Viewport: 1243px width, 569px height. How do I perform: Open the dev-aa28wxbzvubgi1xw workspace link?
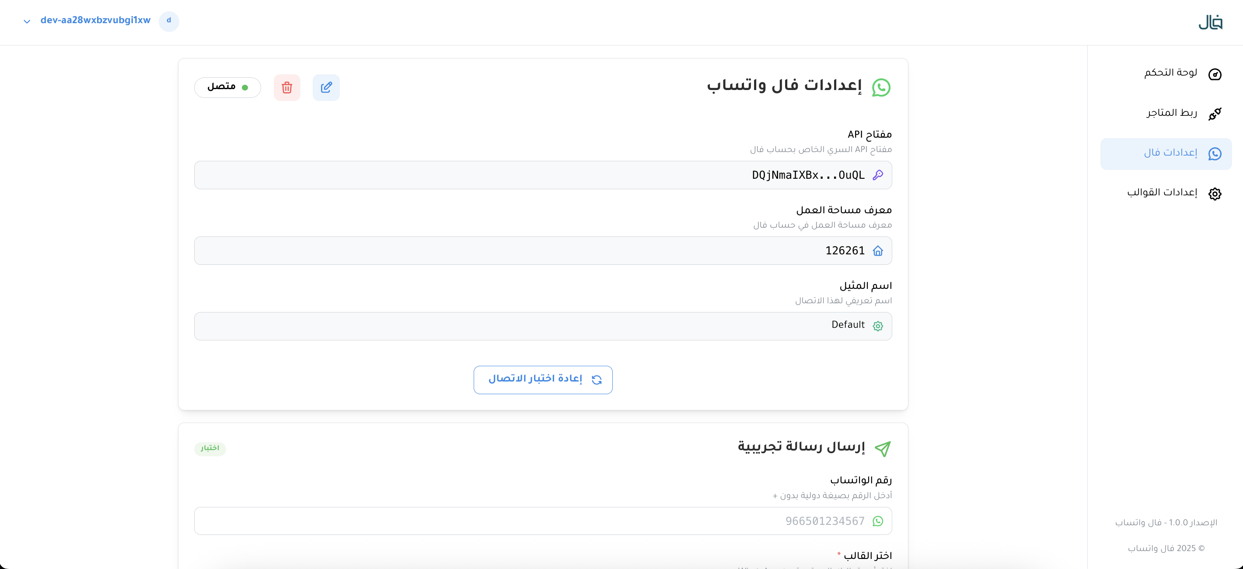[x=95, y=20]
